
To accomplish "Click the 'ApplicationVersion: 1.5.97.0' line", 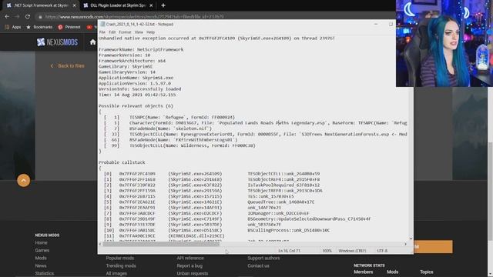I will pyautogui.click(x=135, y=84).
